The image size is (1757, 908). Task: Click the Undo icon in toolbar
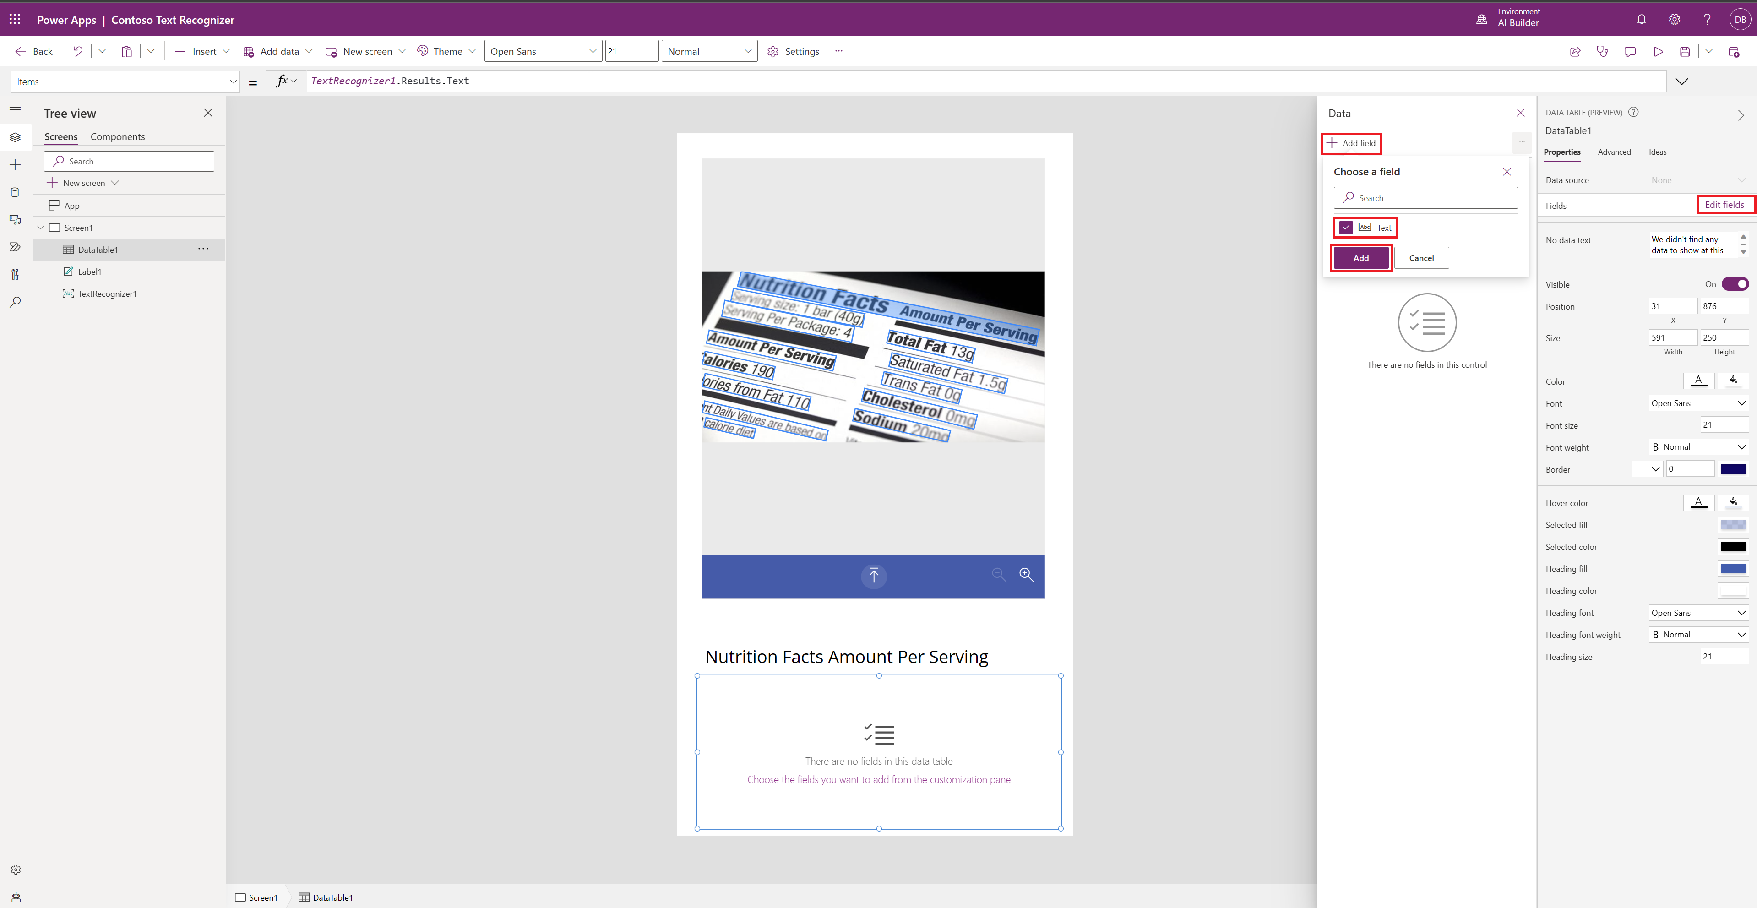click(x=77, y=51)
